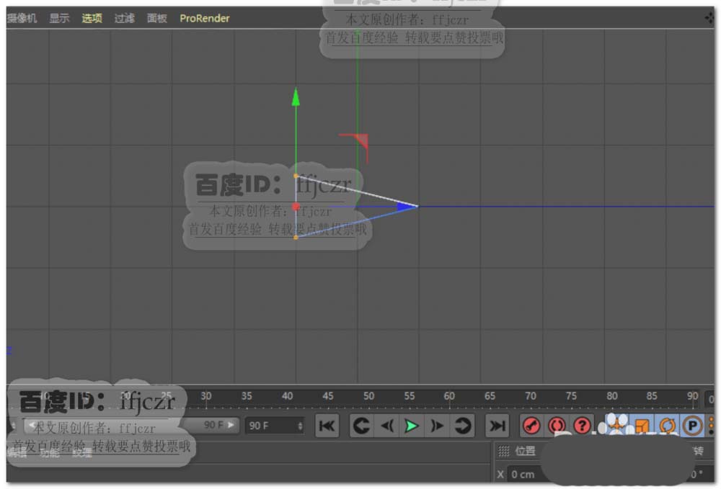The height and width of the screenshot is (489, 721).
Task: Open the 显示 viewport menu
Action: pos(59,19)
